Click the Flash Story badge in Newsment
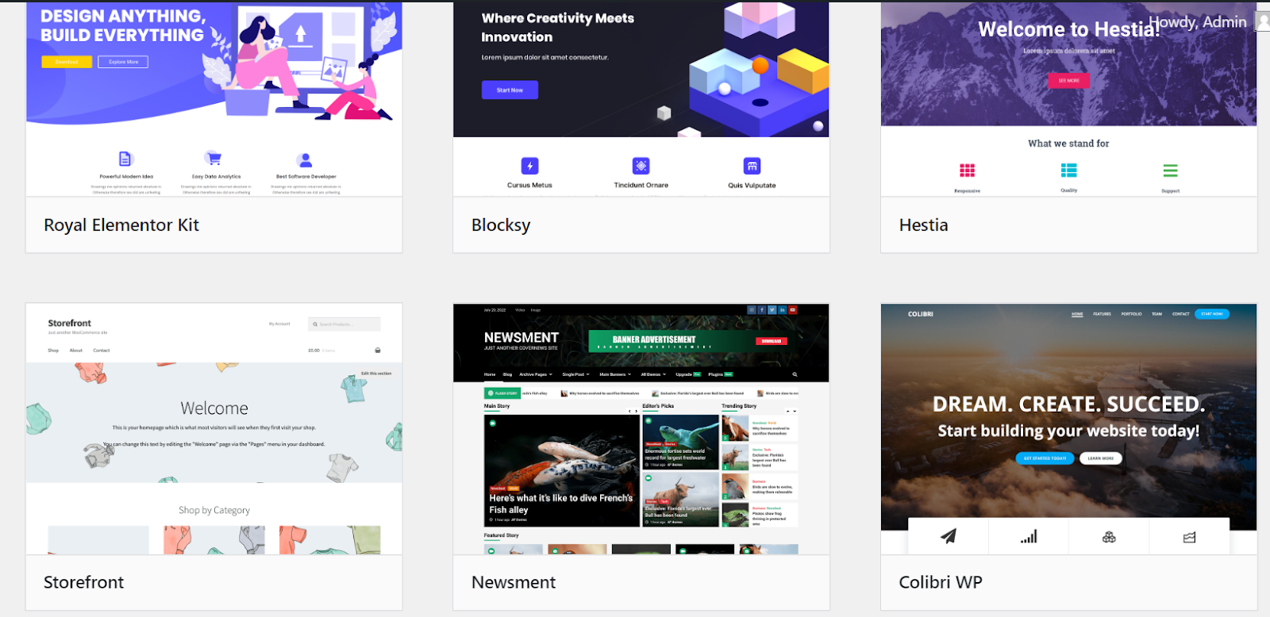 (502, 393)
